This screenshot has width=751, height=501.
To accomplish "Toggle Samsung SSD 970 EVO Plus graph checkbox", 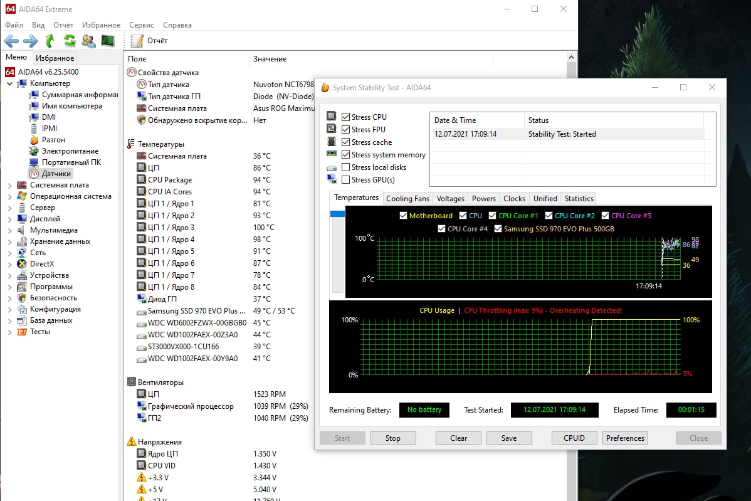I will (x=498, y=229).
